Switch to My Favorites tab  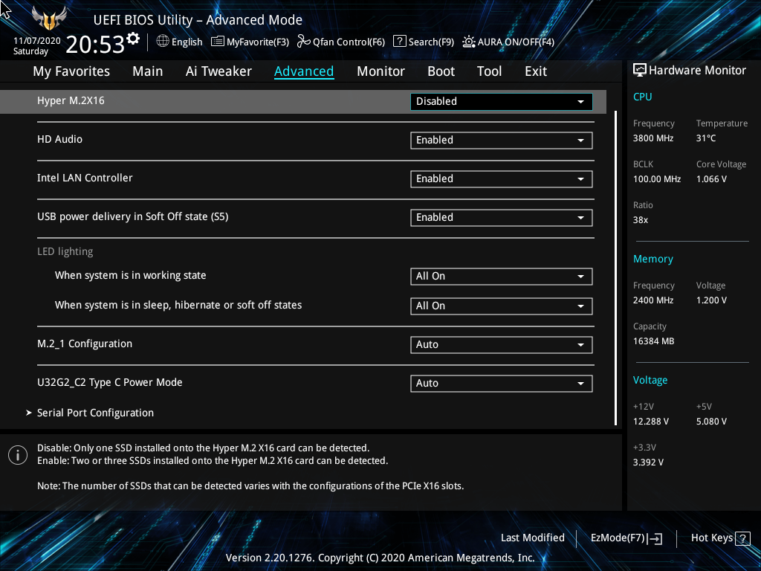(71, 71)
